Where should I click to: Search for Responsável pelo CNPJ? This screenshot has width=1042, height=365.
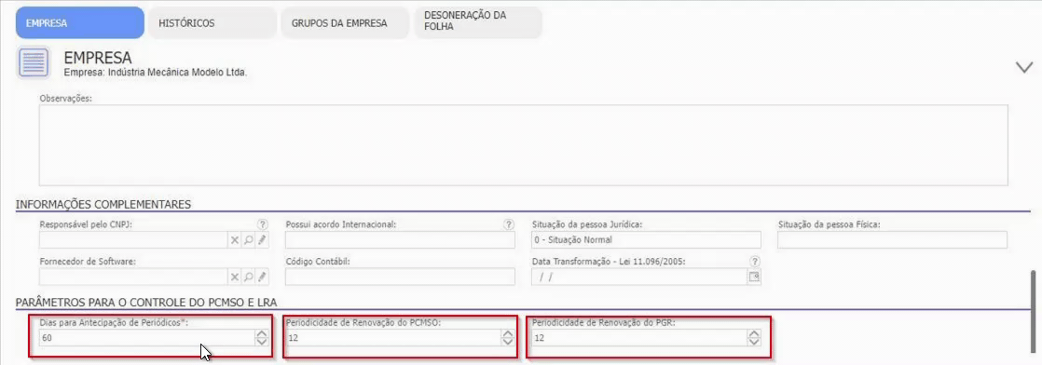pyautogui.click(x=248, y=240)
